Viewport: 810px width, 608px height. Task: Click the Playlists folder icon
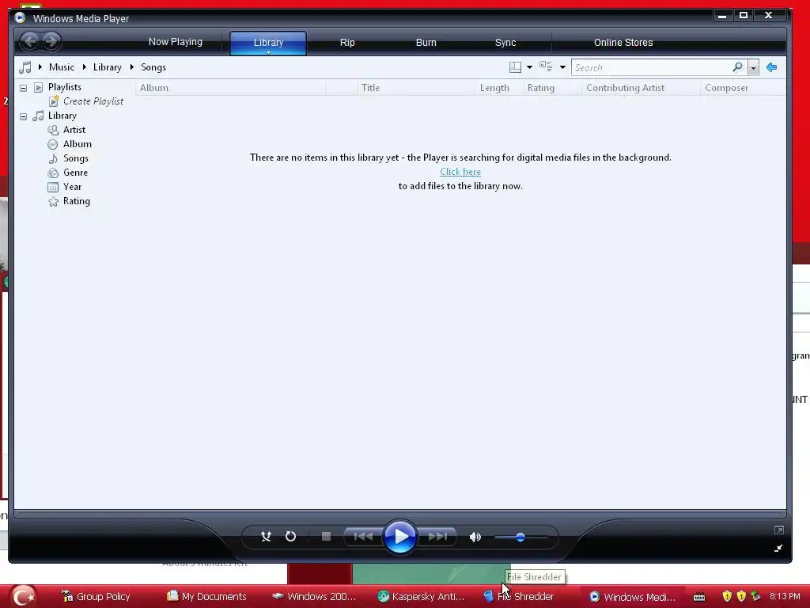point(38,87)
